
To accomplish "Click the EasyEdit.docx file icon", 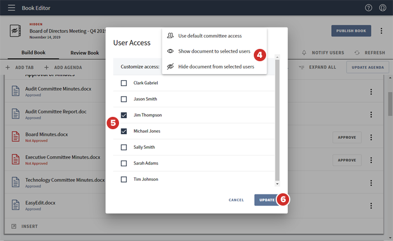I will tap(16, 204).
